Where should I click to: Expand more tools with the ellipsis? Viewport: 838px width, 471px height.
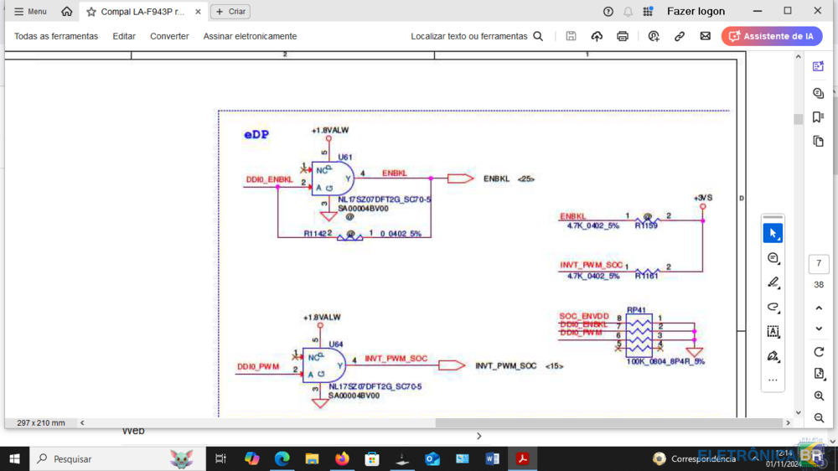pyautogui.click(x=773, y=380)
